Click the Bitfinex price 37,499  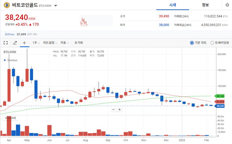pyautogui.click(x=21, y=34)
